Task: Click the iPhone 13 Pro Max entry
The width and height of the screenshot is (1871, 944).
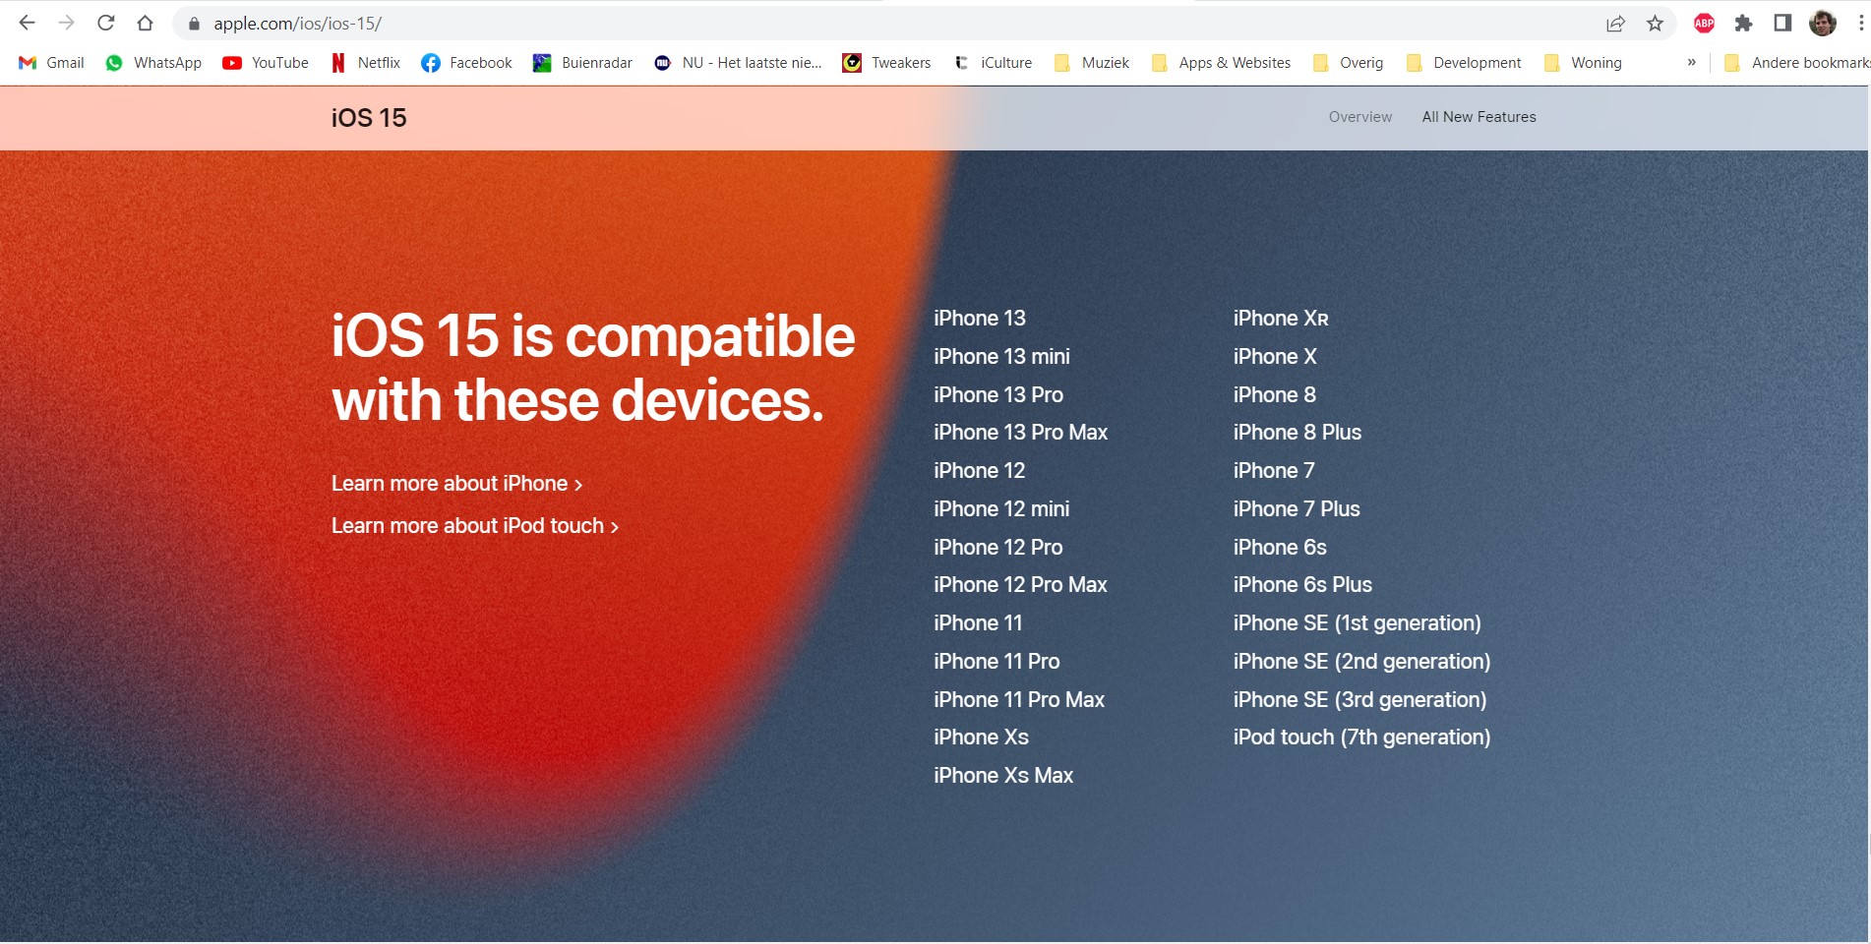Action: [1020, 433]
